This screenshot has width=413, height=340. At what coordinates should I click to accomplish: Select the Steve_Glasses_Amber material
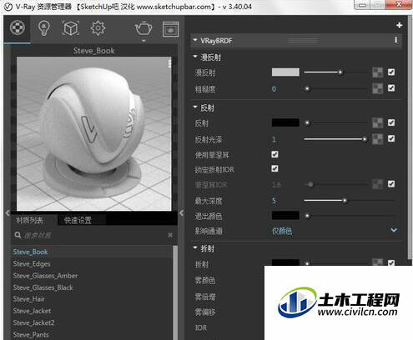pyautogui.click(x=92, y=276)
